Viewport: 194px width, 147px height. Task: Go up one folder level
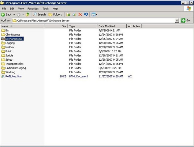(28, 14)
